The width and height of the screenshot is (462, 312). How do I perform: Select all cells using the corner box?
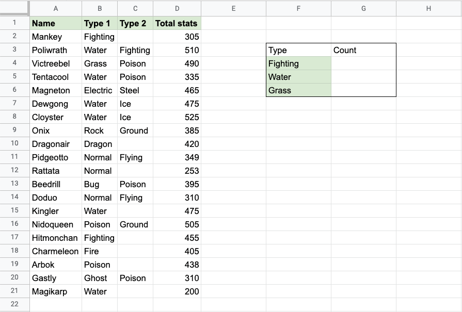14,8
